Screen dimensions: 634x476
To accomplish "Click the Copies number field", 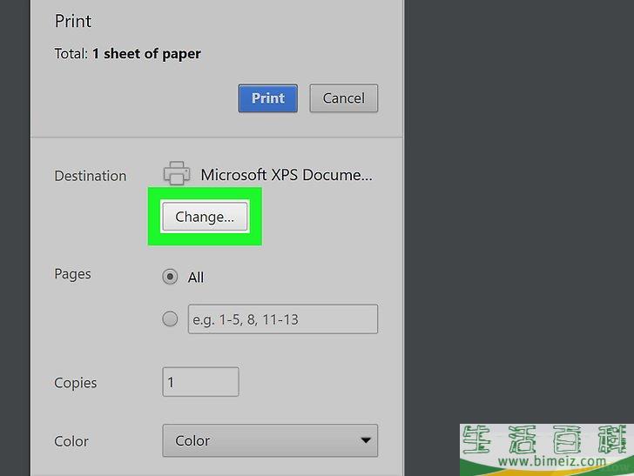I will [x=200, y=382].
